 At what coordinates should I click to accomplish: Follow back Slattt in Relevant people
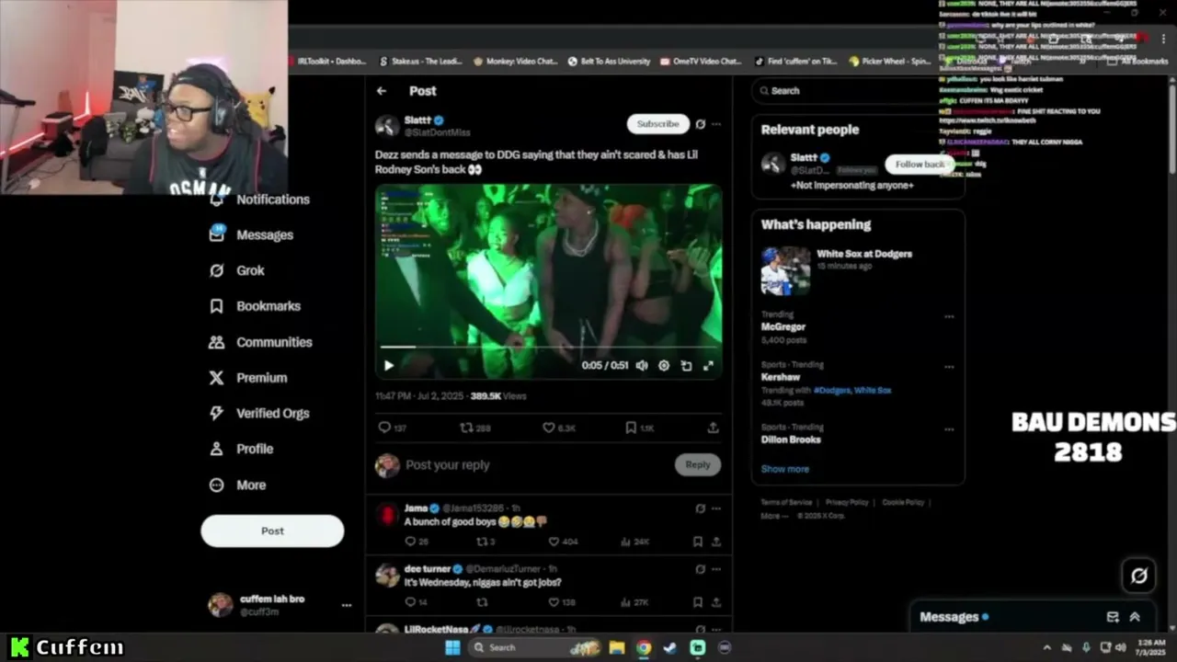tap(920, 165)
